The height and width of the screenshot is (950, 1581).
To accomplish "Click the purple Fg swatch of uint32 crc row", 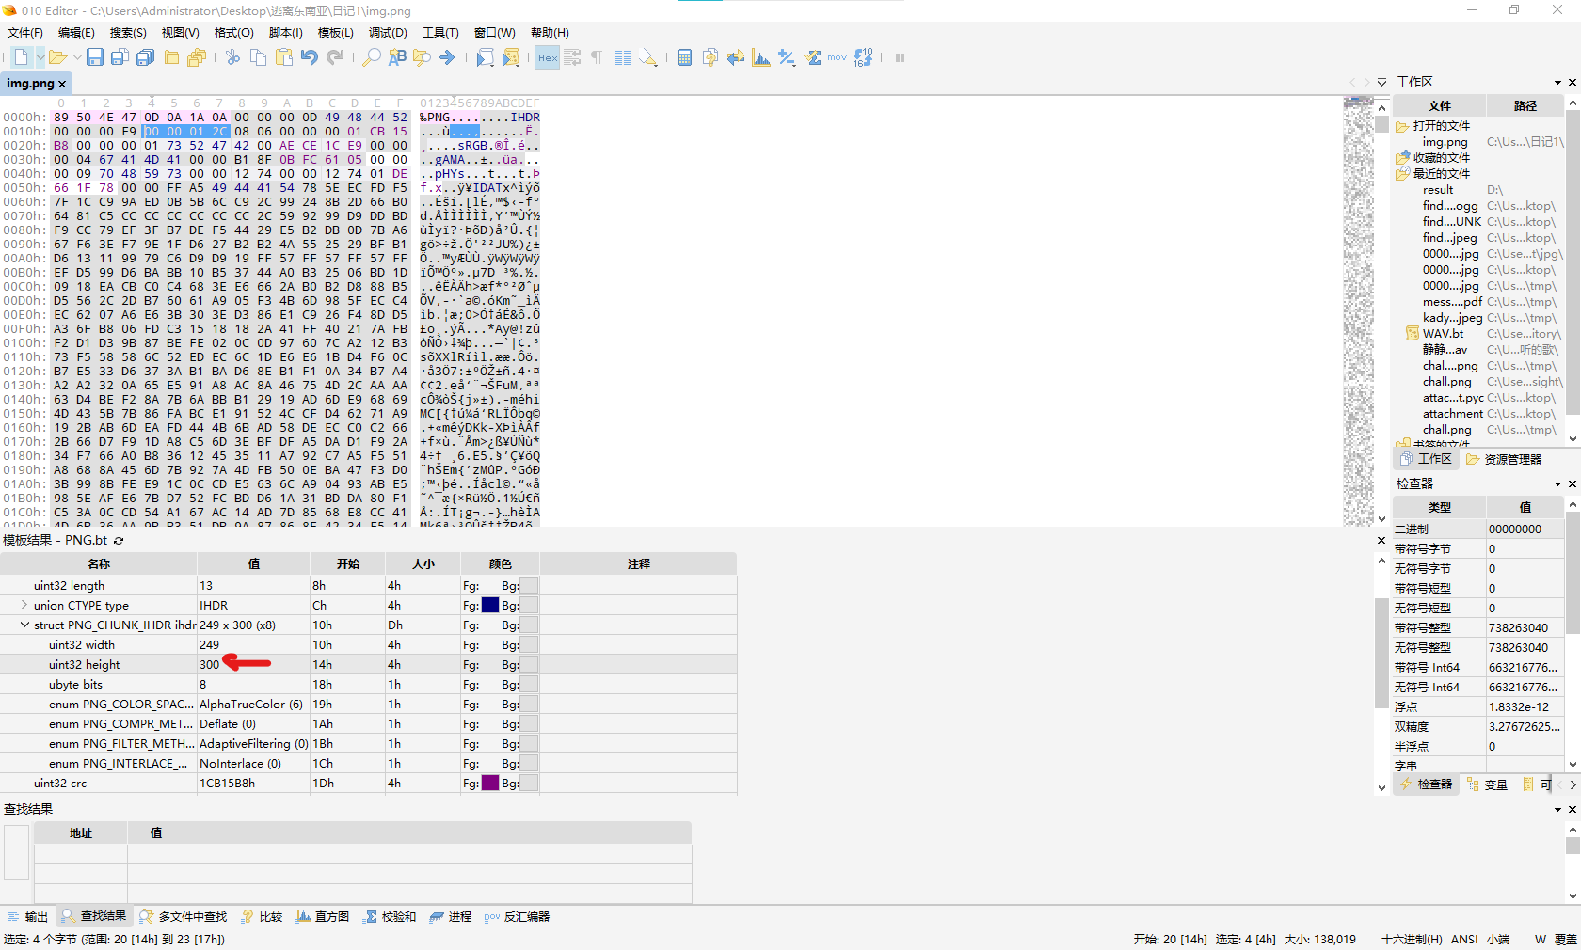I will [x=490, y=783].
